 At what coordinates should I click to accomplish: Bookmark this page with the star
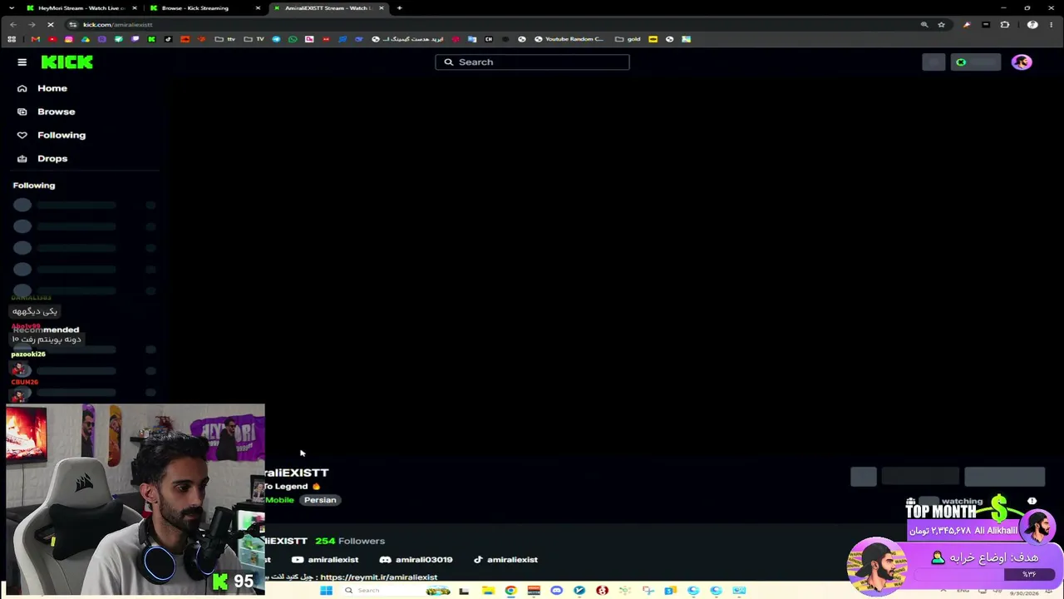(941, 24)
